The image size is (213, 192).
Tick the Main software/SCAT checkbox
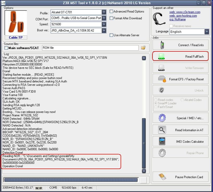click(6, 48)
